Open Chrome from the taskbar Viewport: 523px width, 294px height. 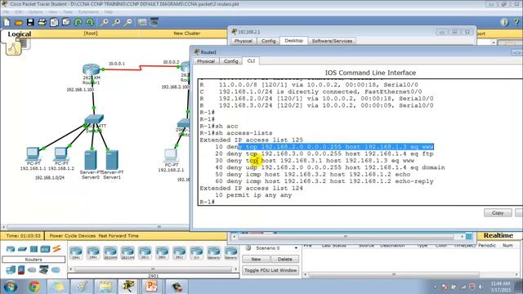[x=34, y=287]
